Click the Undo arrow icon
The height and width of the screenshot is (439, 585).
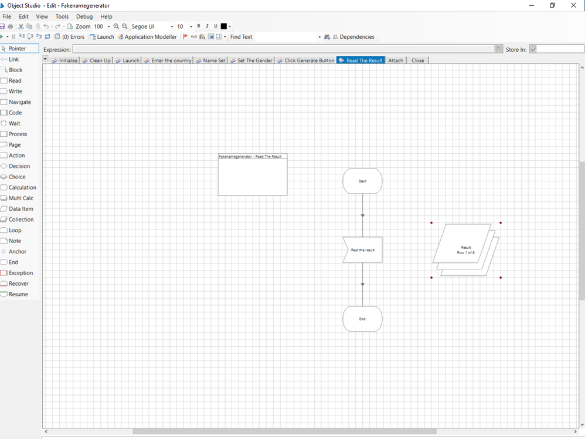click(x=46, y=26)
